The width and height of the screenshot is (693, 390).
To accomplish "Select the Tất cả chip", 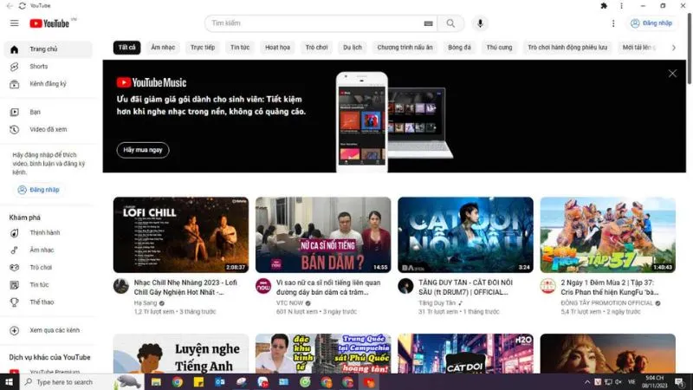I will point(126,48).
